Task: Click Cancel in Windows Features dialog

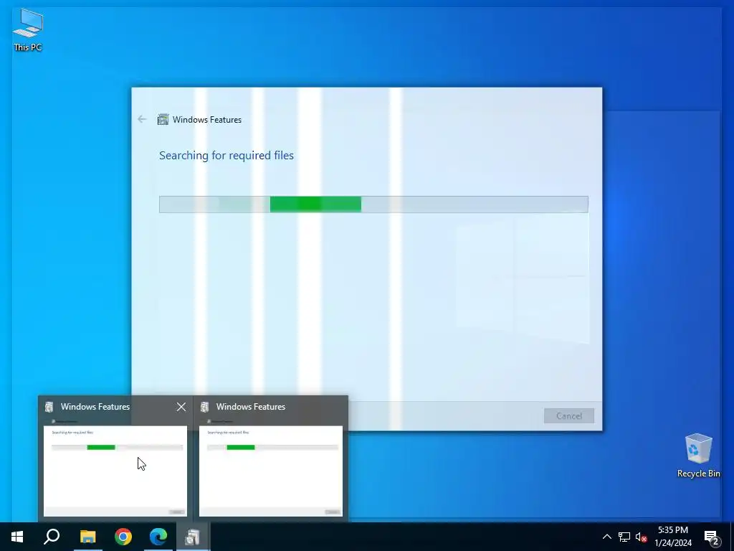Action: (568, 415)
